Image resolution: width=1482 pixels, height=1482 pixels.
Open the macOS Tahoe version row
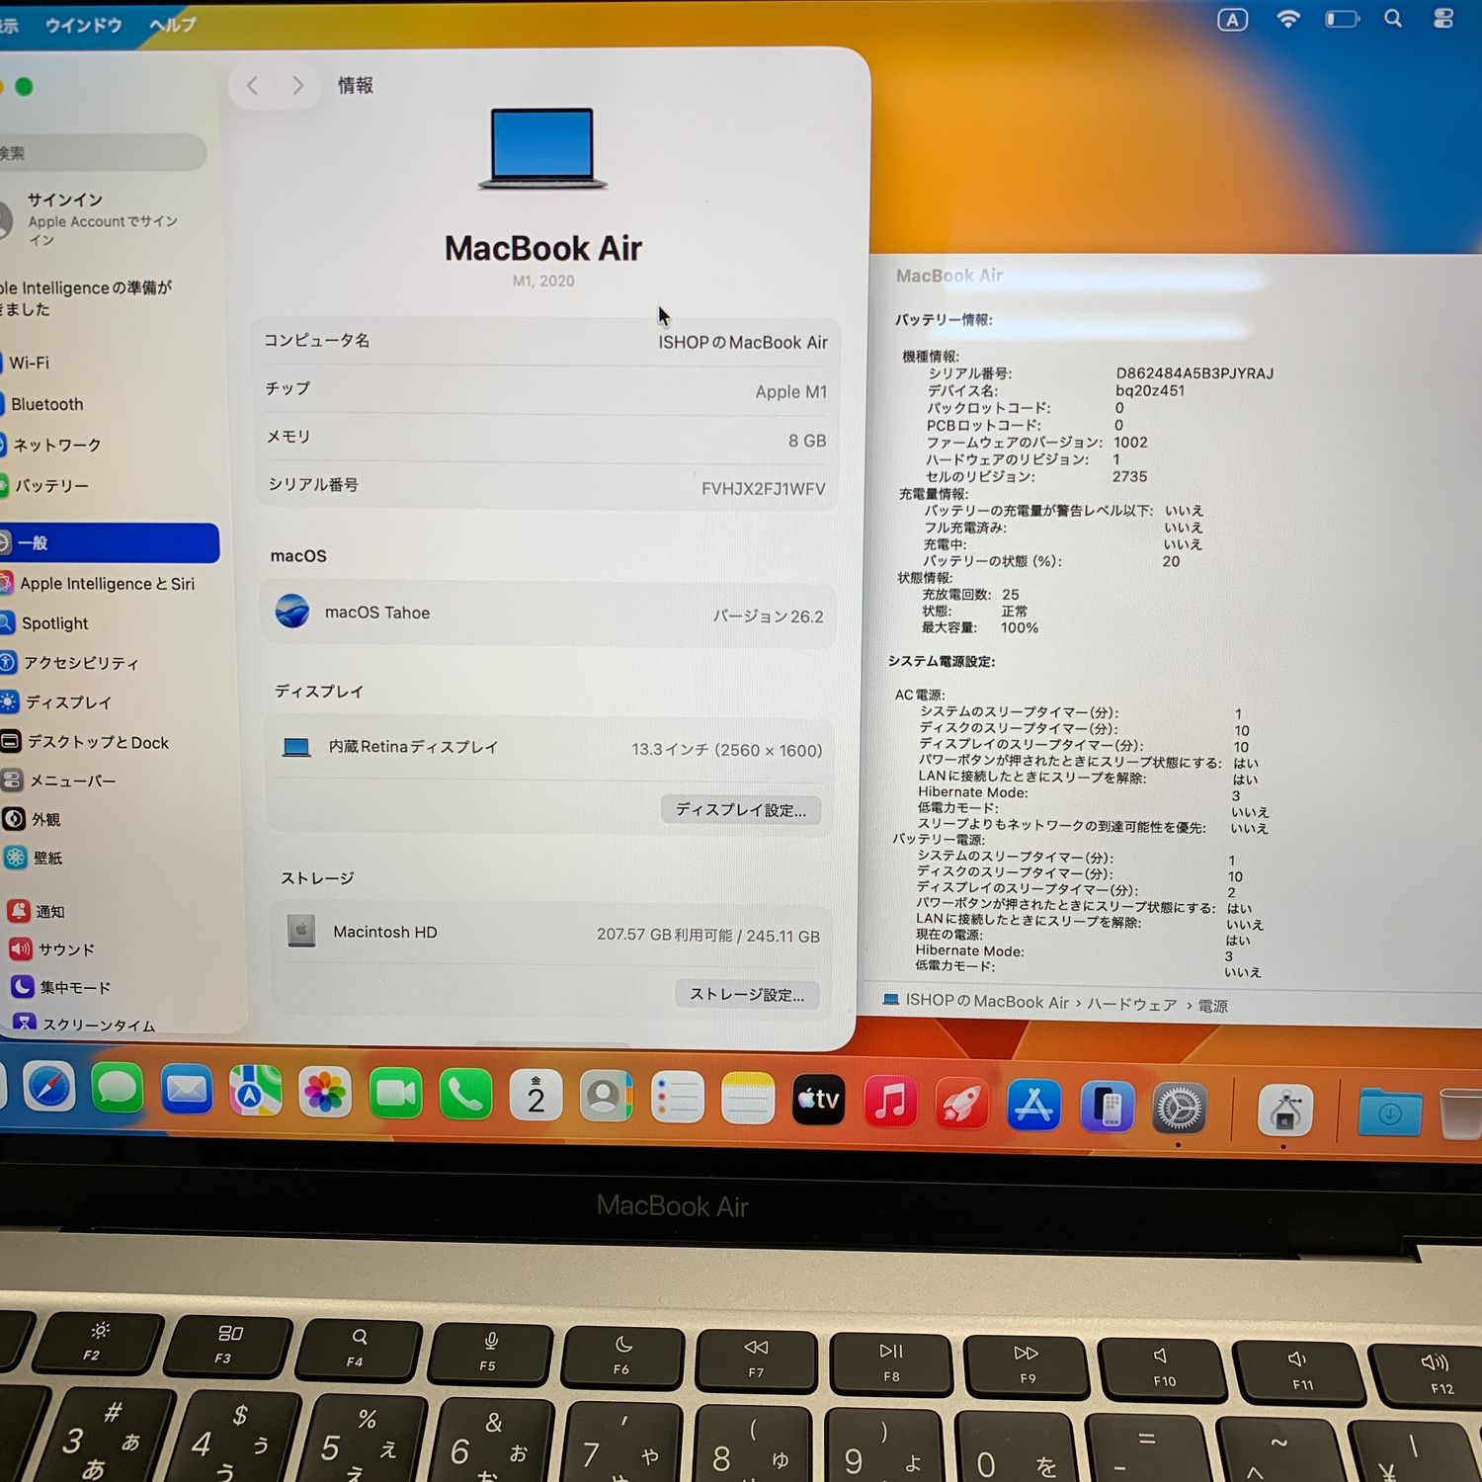[x=549, y=614]
